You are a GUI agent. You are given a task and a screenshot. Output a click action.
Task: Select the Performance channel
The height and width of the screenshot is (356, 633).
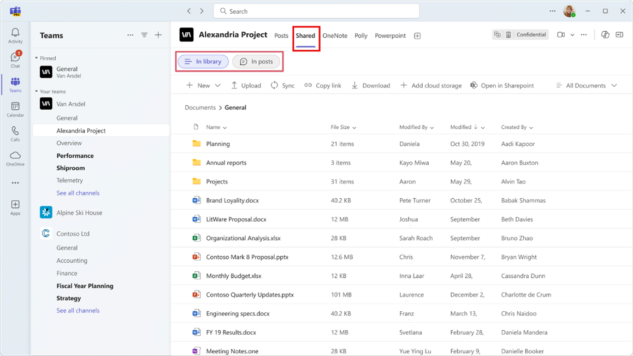tap(75, 156)
